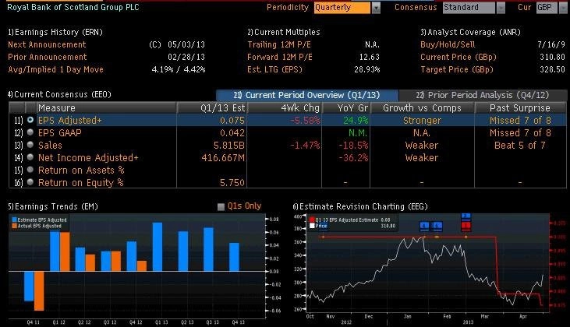Click the right blue event flag of the January pair
570x327 pixels.
pos(437,226)
